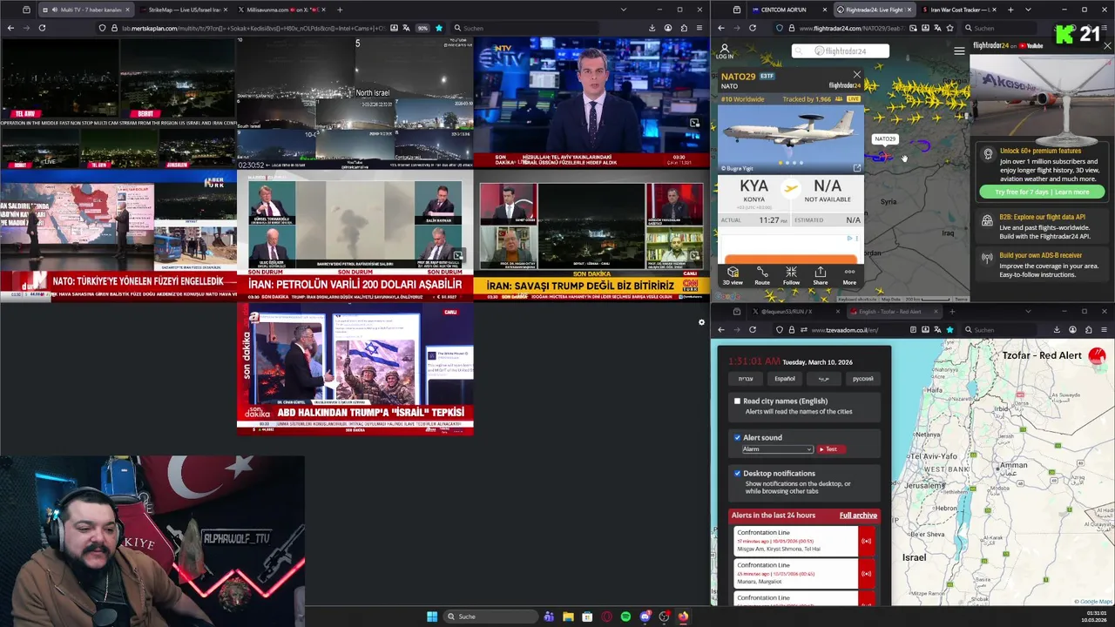Click 90% zoom level indicator
Viewport: 1115px width, 627px height.
click(x=422, y=28)
